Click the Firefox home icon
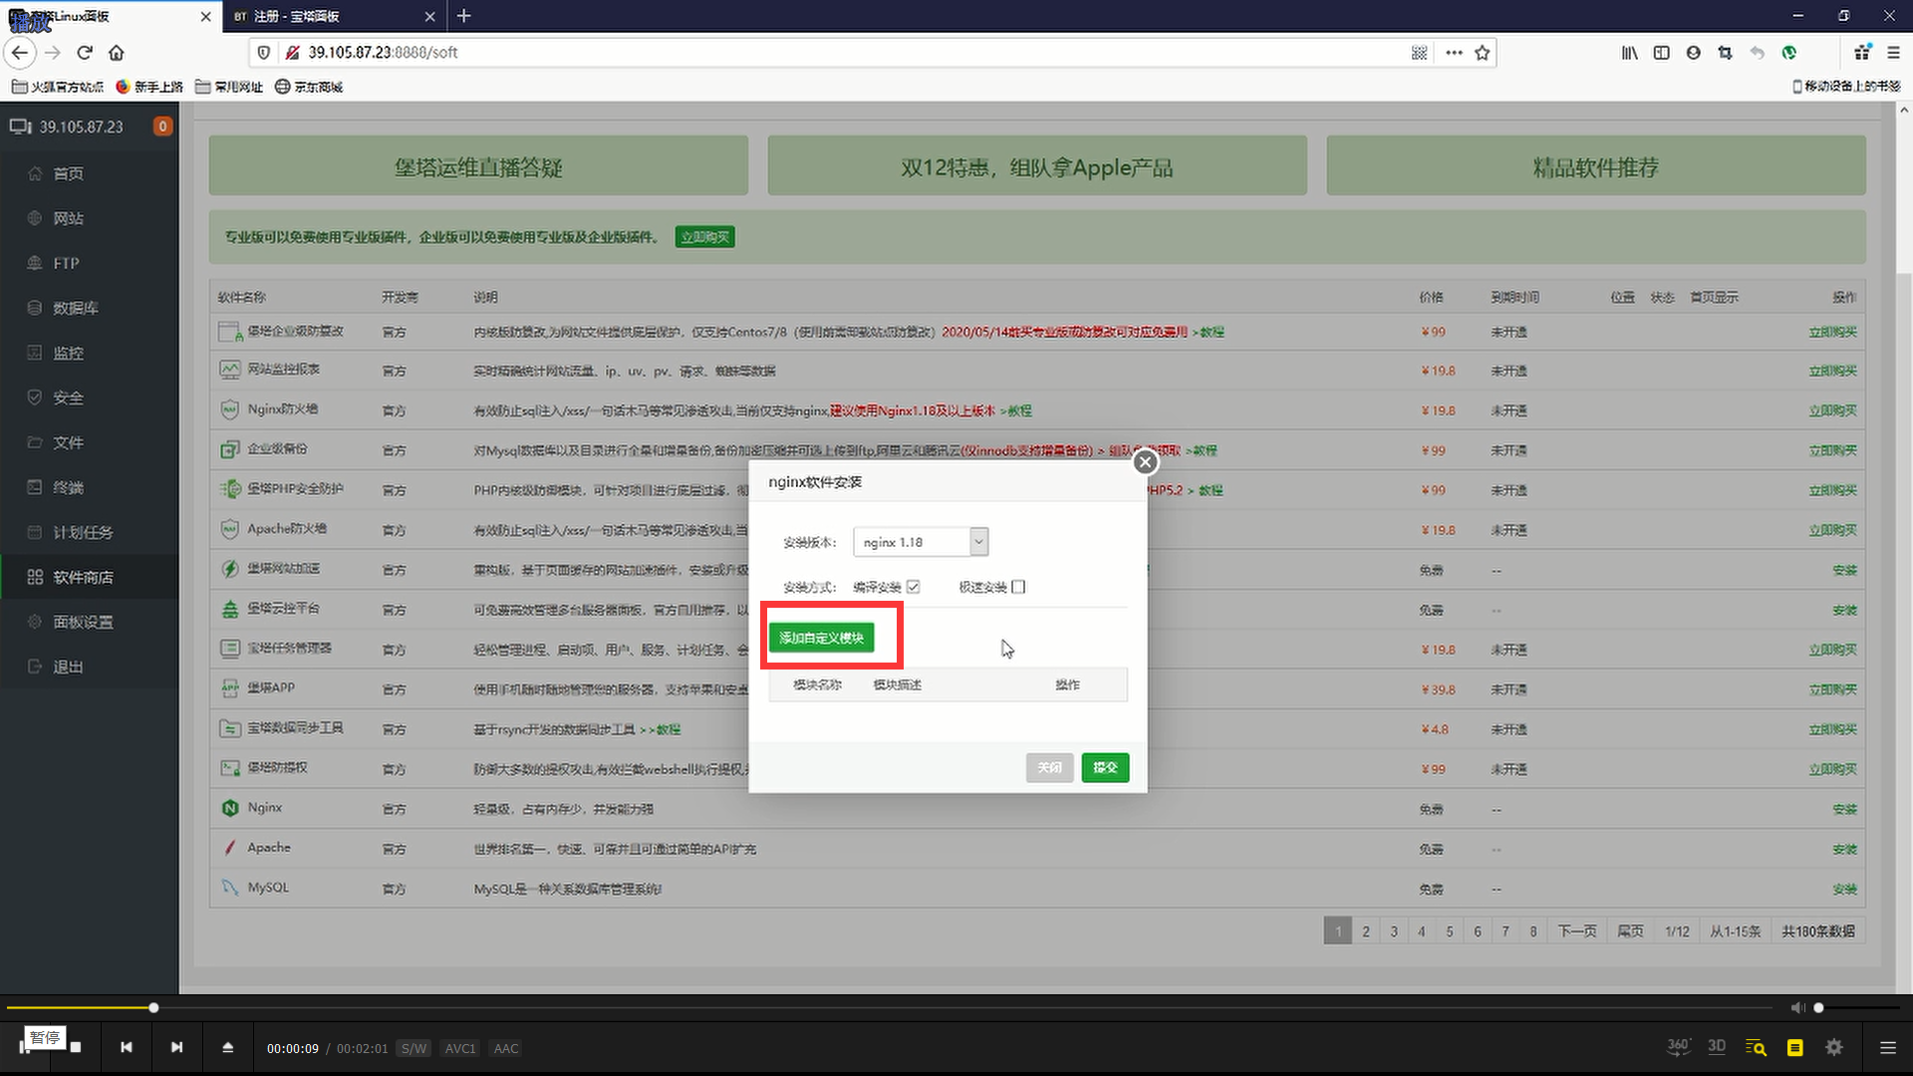Screen dimensions: 1913x1076 point(117,53)
